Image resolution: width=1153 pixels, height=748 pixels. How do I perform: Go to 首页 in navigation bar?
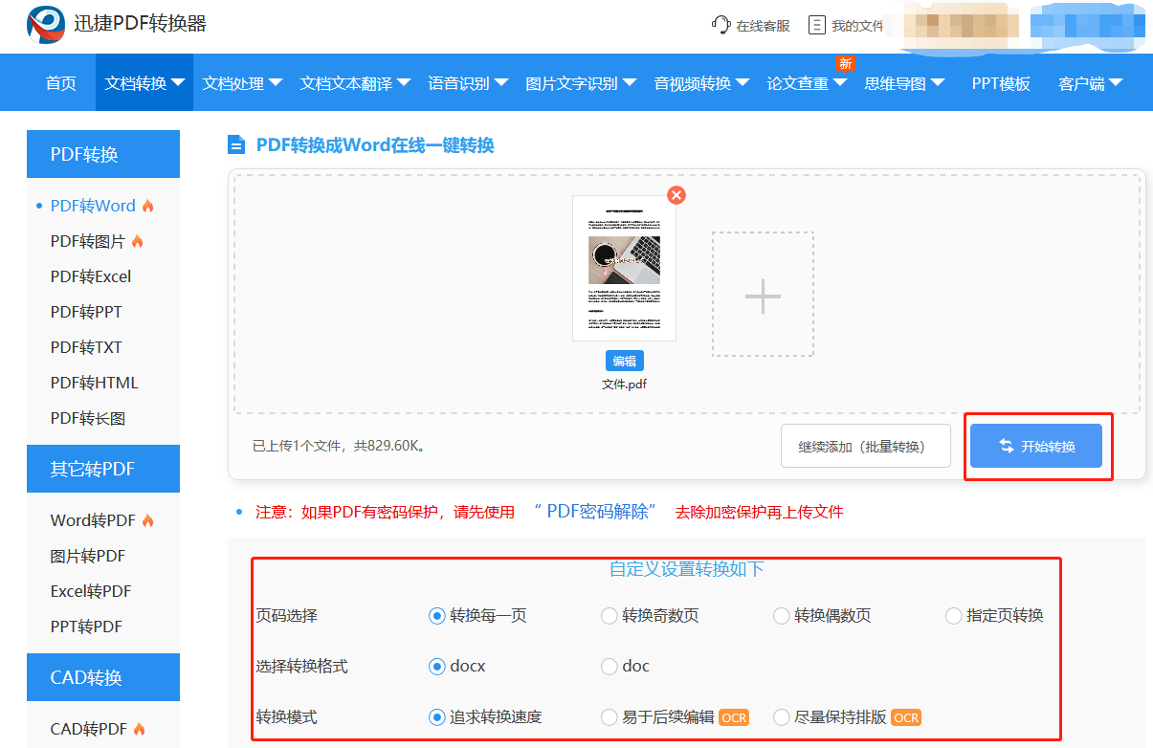coord(61,83)
